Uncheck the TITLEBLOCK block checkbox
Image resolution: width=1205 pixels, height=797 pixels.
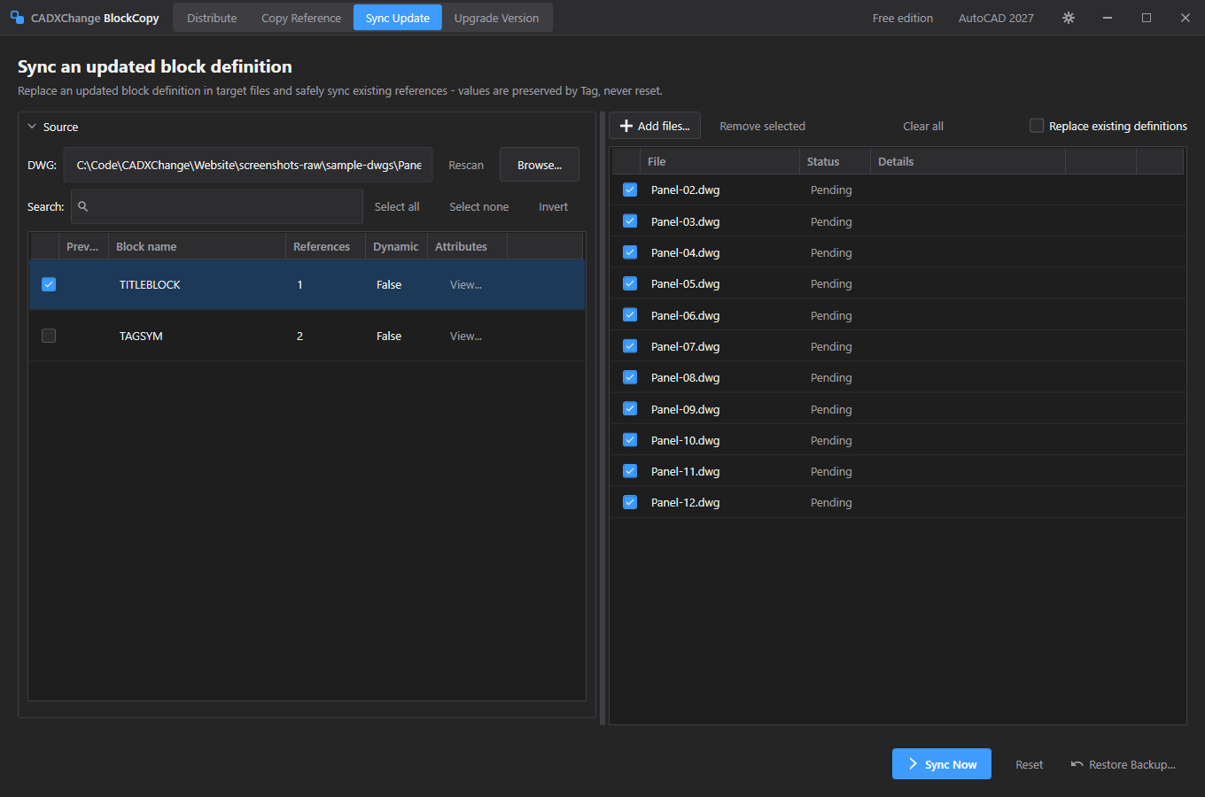(49, 284)
